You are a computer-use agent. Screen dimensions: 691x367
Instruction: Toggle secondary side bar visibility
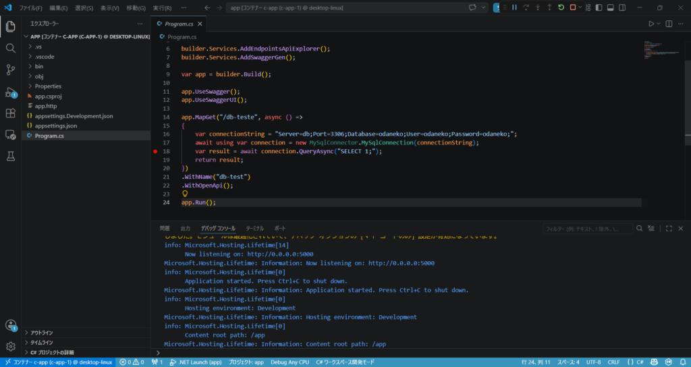[x=622, y=8]
